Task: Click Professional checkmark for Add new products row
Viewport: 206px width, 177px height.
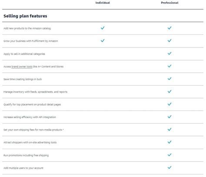Action: (x=169, y=28)
